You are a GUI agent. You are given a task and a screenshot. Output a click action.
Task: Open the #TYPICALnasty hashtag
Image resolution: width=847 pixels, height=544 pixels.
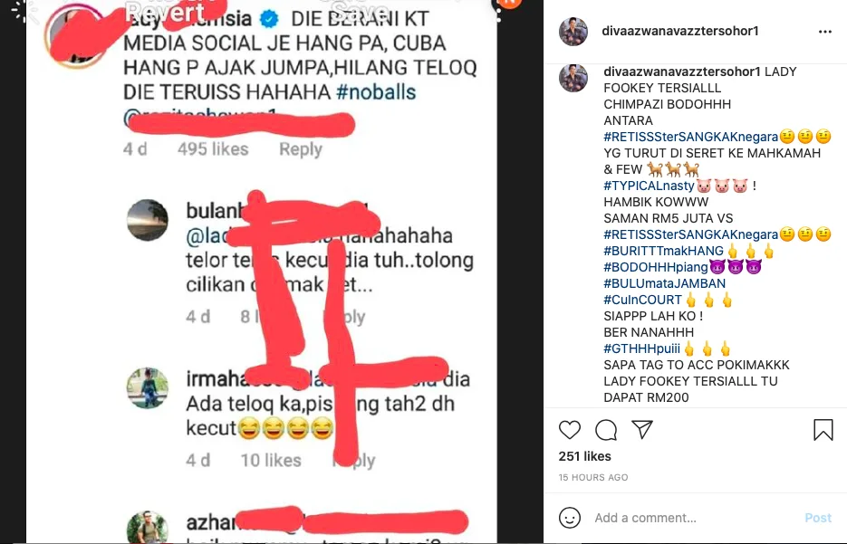(649, 186)
